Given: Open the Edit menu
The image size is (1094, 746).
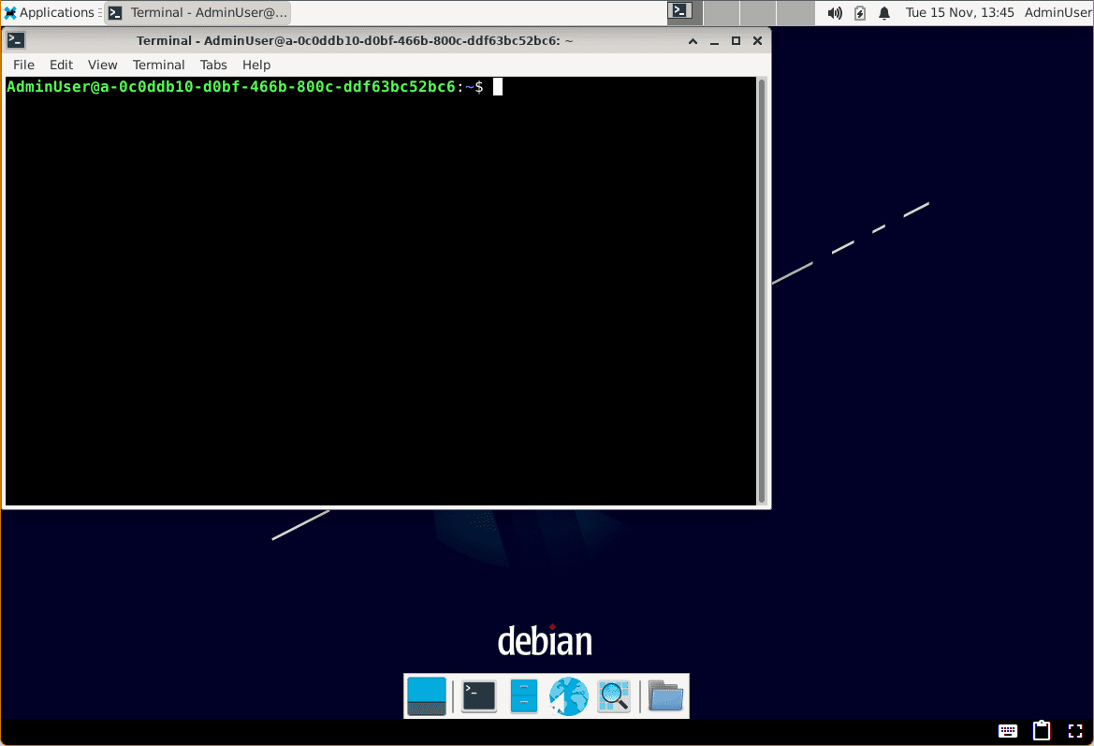Looking at the screenshot, I should 62,65.
